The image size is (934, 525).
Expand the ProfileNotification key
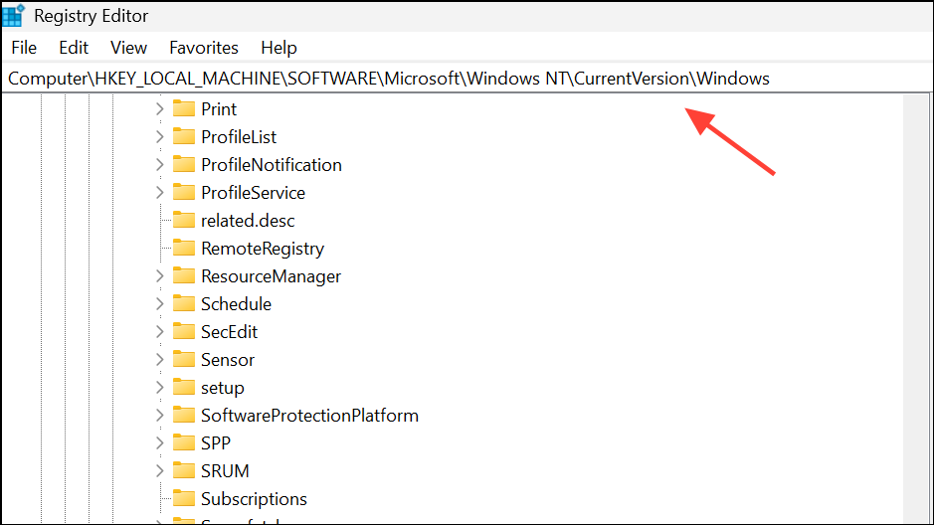pyautogui.click(x=159, y=165)
